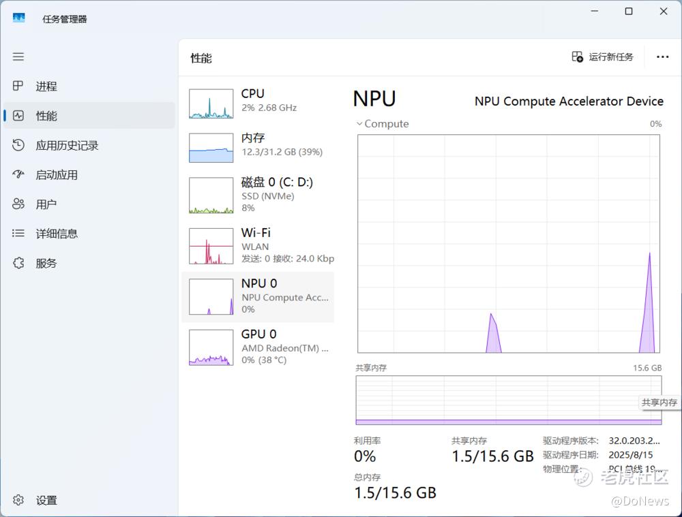Screen dimensions: 682x517
Task: Click the Services (服务) puzzle icon
Action: (18, 263)
